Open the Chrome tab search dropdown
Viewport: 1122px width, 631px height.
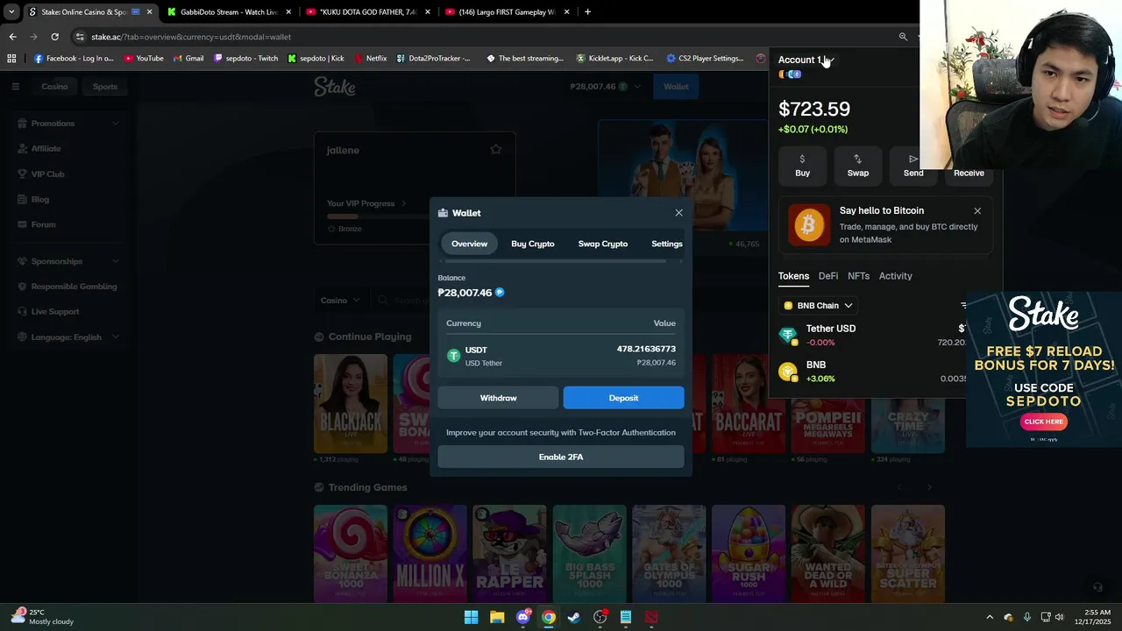11,12
